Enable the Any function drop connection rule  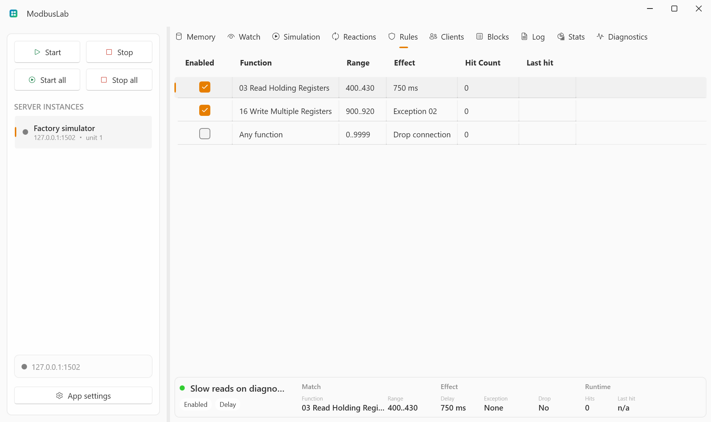tap(205, 134)
